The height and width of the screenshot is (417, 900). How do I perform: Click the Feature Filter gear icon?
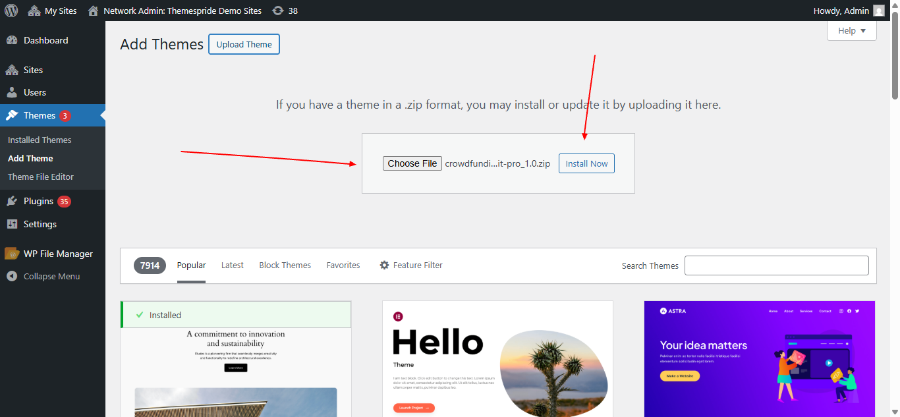(384, 265)
